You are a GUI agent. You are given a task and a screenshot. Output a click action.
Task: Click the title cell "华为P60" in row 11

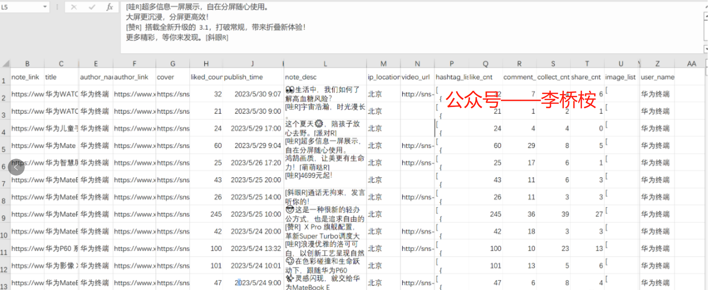(61, 248)
